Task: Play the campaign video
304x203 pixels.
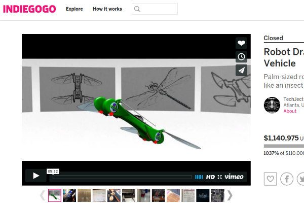Action: [x=35, y=176]
